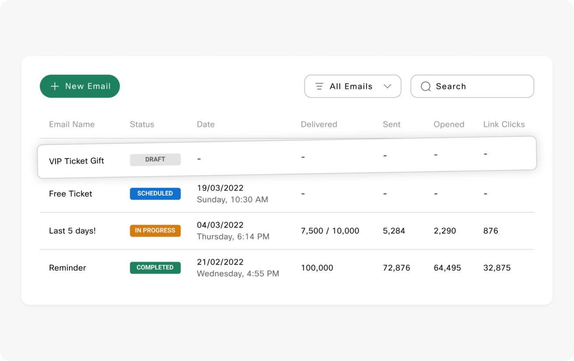Viewport: 574px width, 361px height.
Task: Click opened value 64,495
Action: click(x=447, y=268)
